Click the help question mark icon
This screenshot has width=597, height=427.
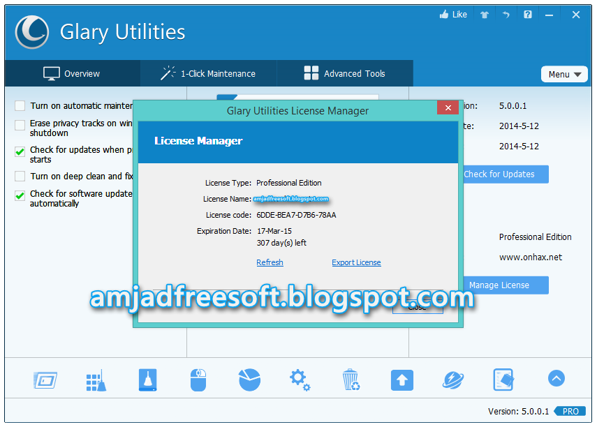[x=527, y=14]
